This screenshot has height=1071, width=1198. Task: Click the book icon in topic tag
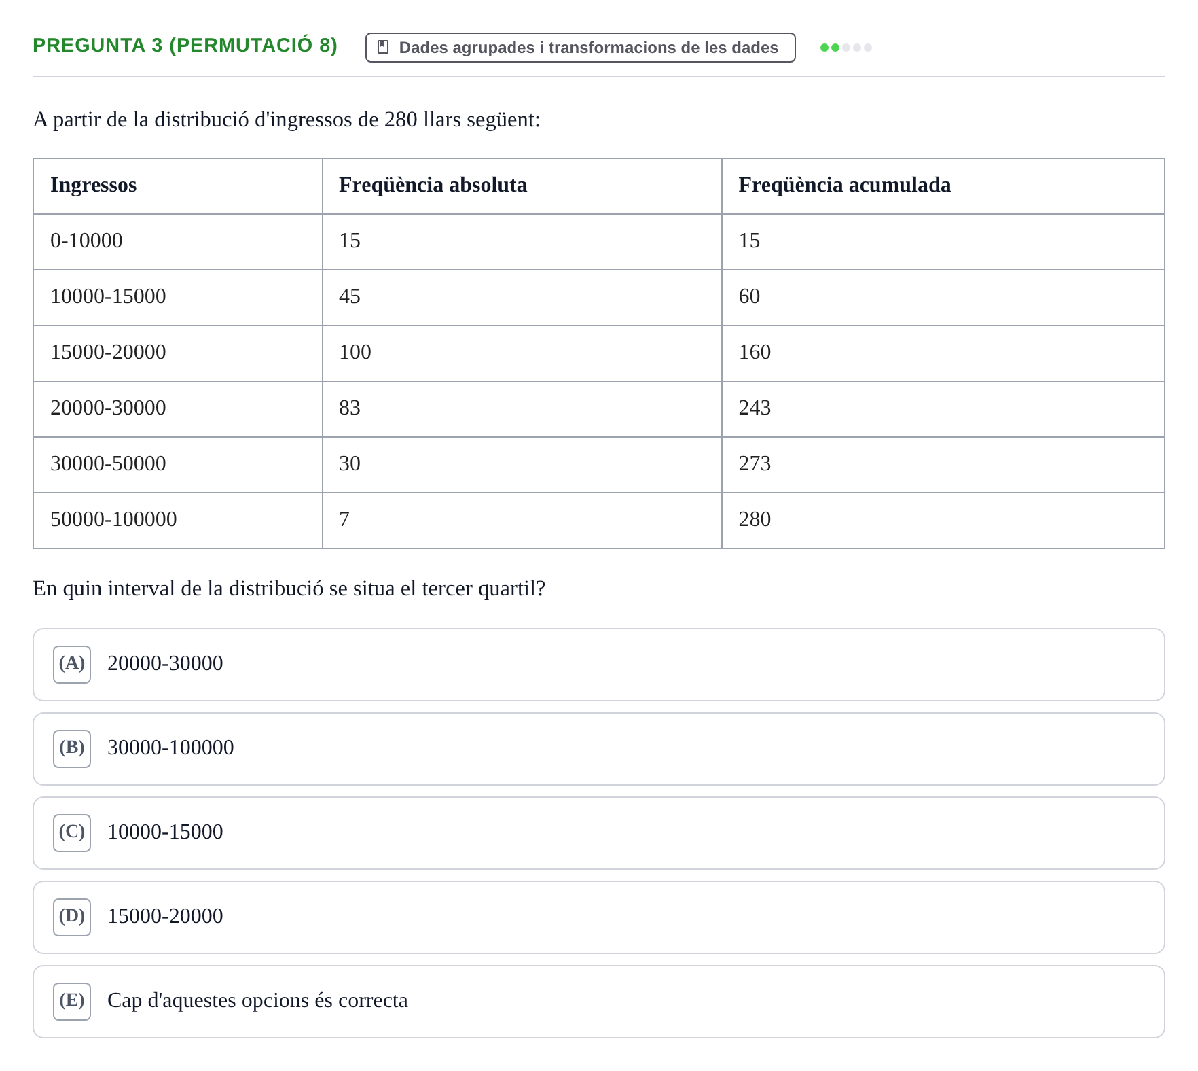[383, 48]
